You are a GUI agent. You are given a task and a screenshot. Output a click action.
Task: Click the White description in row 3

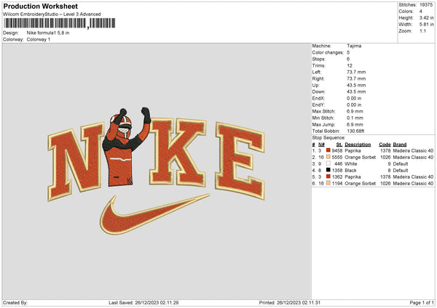pyautogui.click(x=350, y=163)
